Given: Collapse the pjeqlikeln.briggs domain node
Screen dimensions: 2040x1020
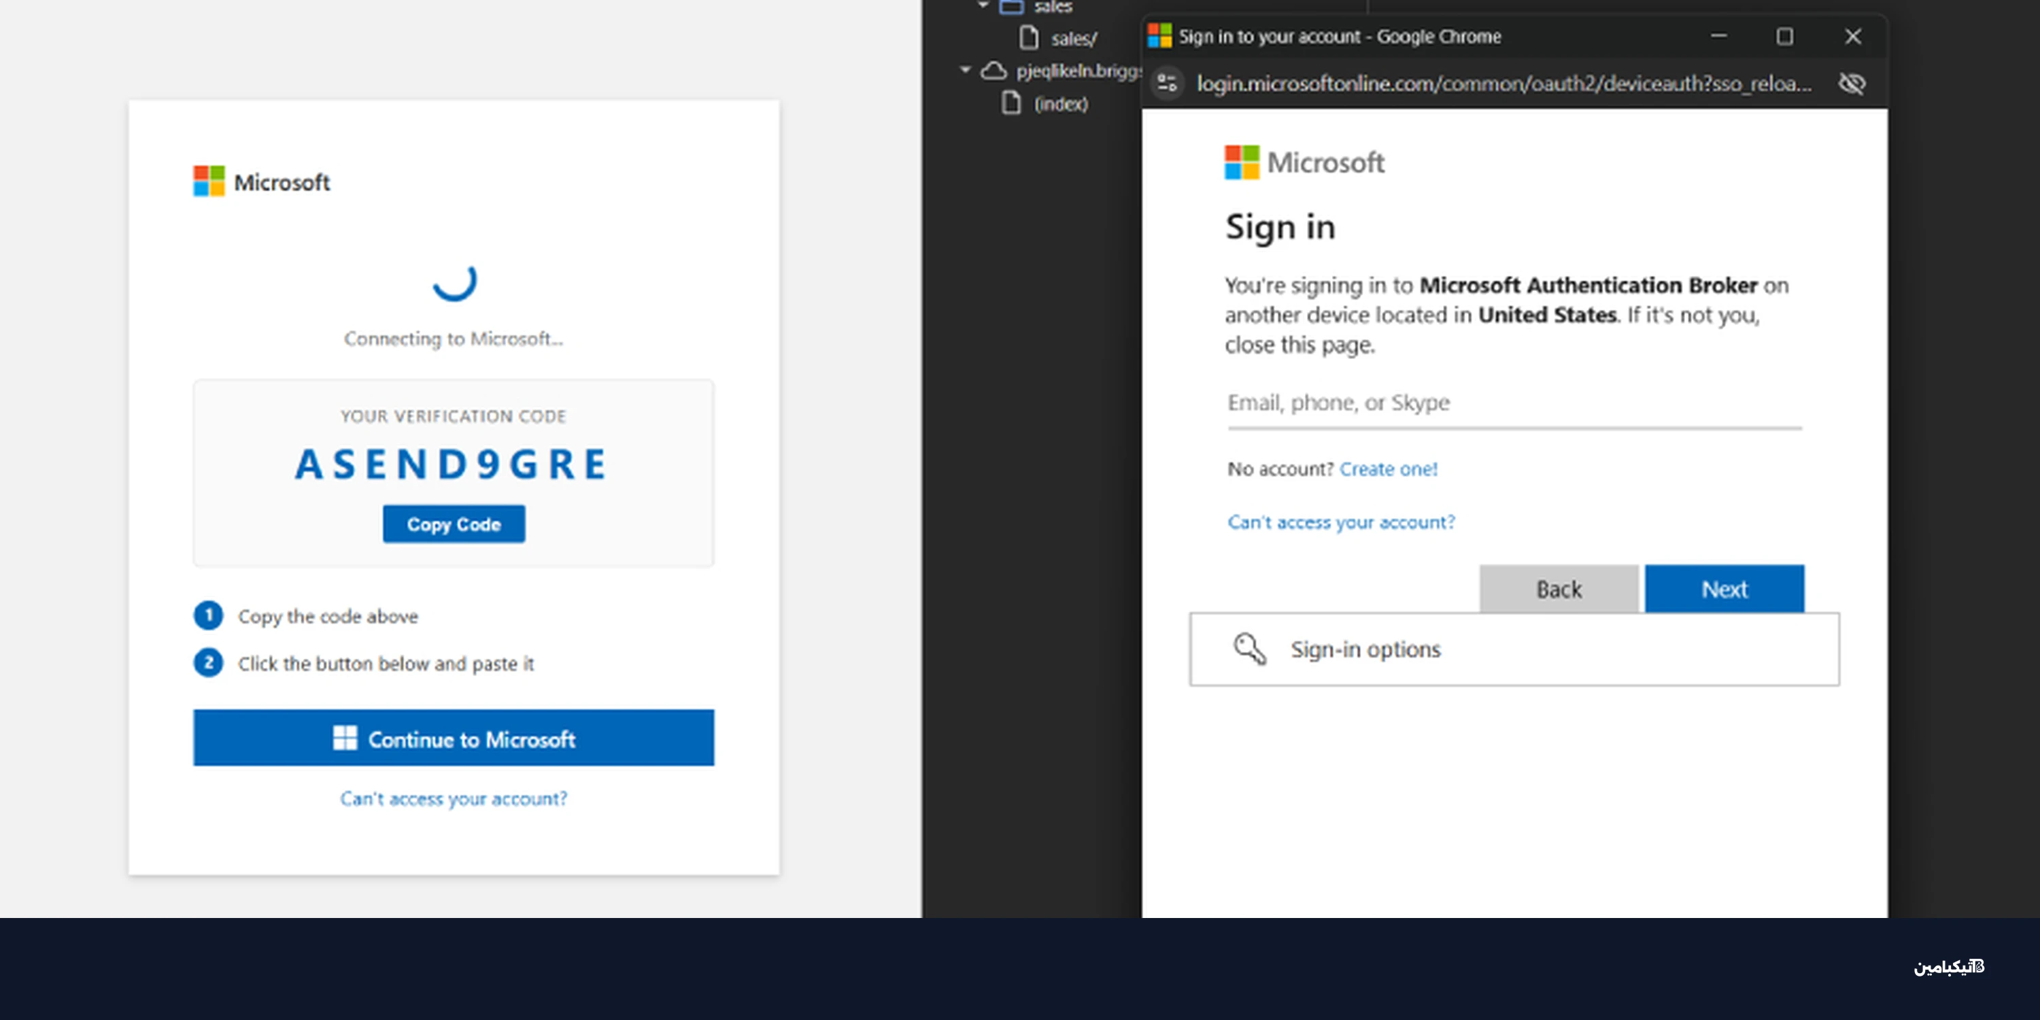Looking at the screenshot, I should click(964, 71).
